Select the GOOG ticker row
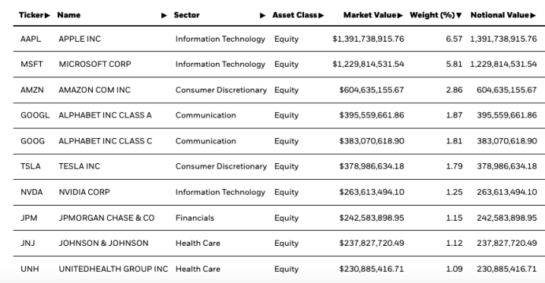This screenshot has height=283, width=545. point(279,141)
